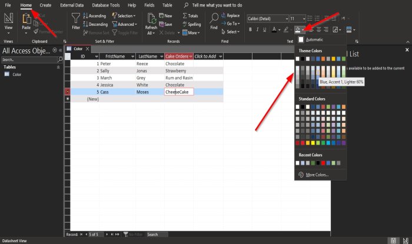Click More Colors at palette bottom
Screen dimensions: 412x244
[317, 175]
